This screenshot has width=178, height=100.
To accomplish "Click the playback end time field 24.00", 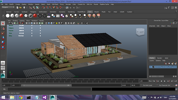I will pyautogui.click(x=126, y=85).
